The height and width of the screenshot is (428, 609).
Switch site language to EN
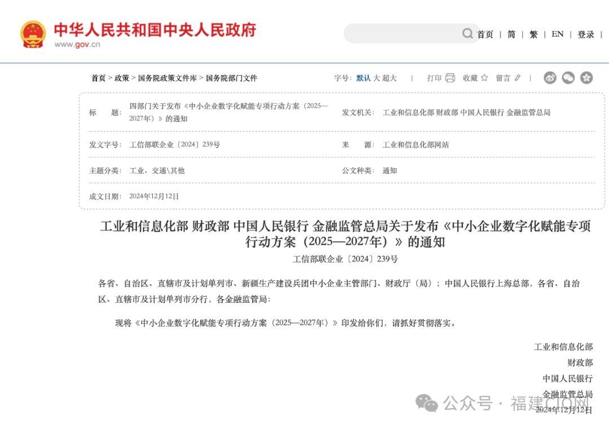pyautogui.click(x=557, y=34)
